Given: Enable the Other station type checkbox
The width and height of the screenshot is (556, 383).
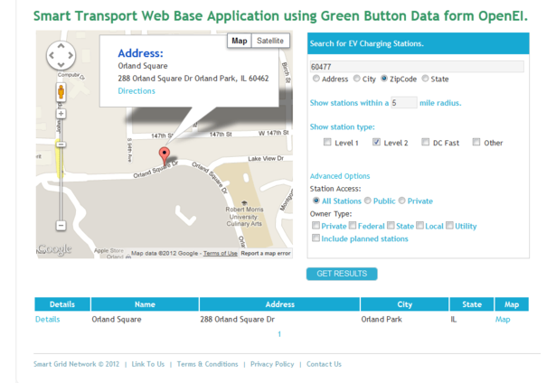Looking at the screenshot, I should click(476, 142).
